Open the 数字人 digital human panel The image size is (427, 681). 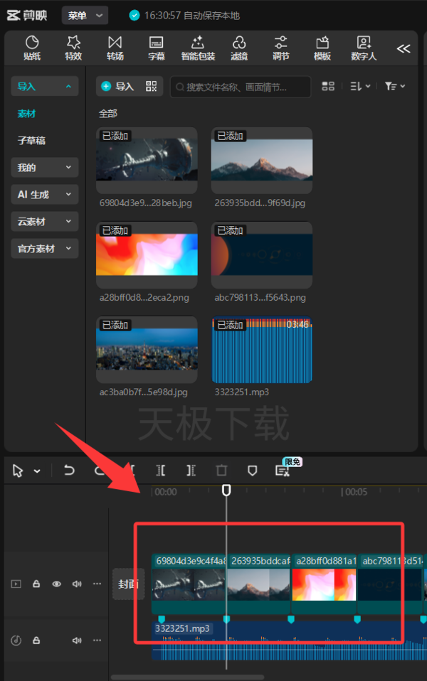click(x=364, y=48)
